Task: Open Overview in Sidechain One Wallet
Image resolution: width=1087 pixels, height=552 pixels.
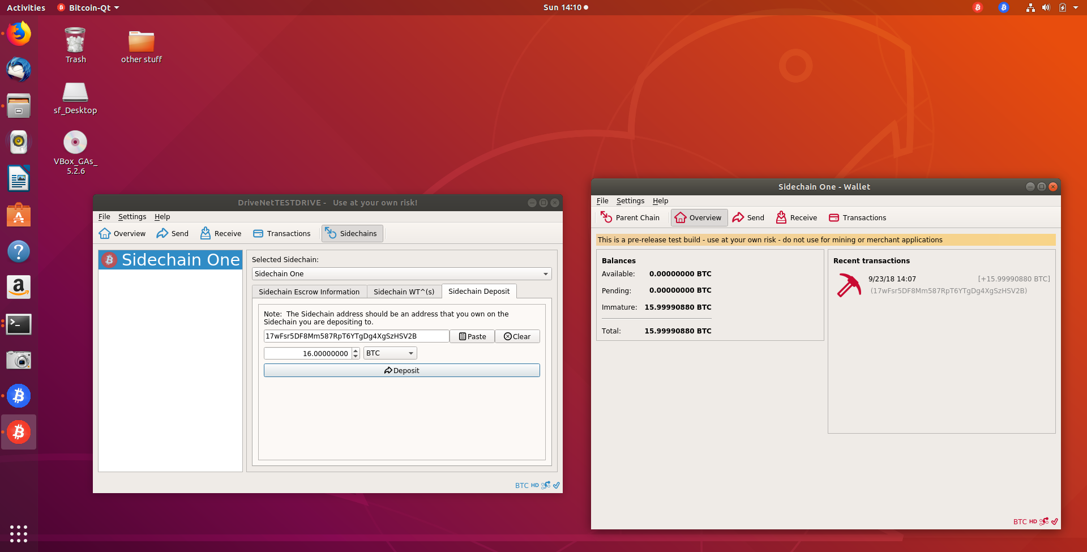Action: [x=699, y=217]
